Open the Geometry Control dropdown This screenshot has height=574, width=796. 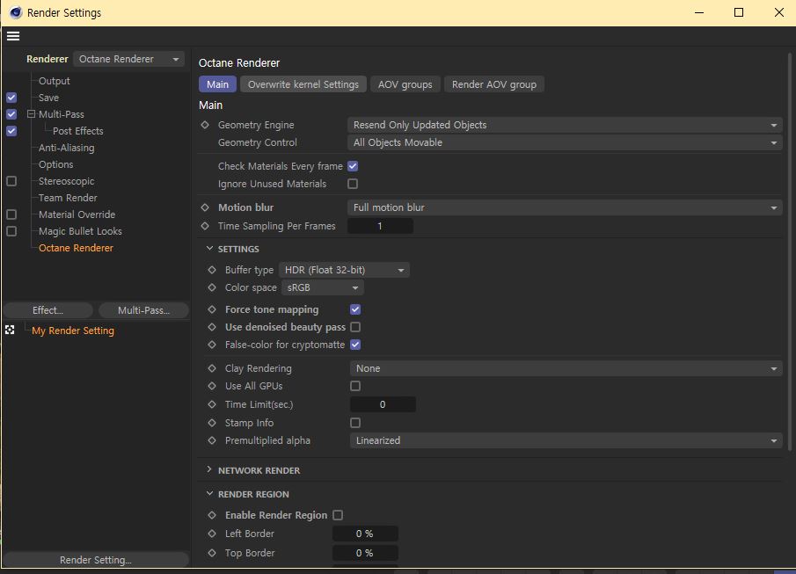tap(565, 142)
